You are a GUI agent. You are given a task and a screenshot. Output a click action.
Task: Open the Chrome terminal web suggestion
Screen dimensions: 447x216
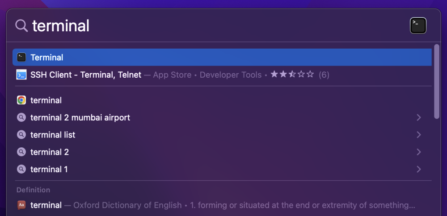tap(46, 100)
